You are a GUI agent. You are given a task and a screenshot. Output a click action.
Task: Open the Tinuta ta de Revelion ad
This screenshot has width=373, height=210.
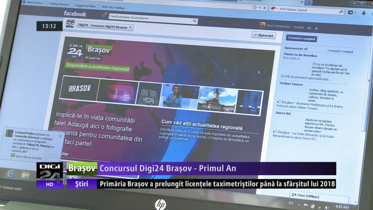pos(300,55)
